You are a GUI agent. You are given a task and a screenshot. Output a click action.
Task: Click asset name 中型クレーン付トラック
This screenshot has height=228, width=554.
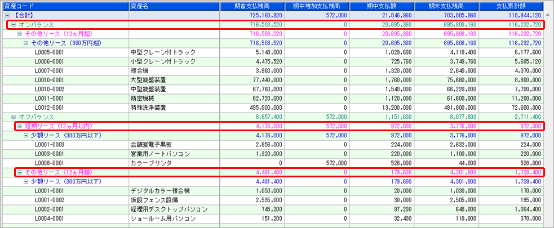point(163,52)
